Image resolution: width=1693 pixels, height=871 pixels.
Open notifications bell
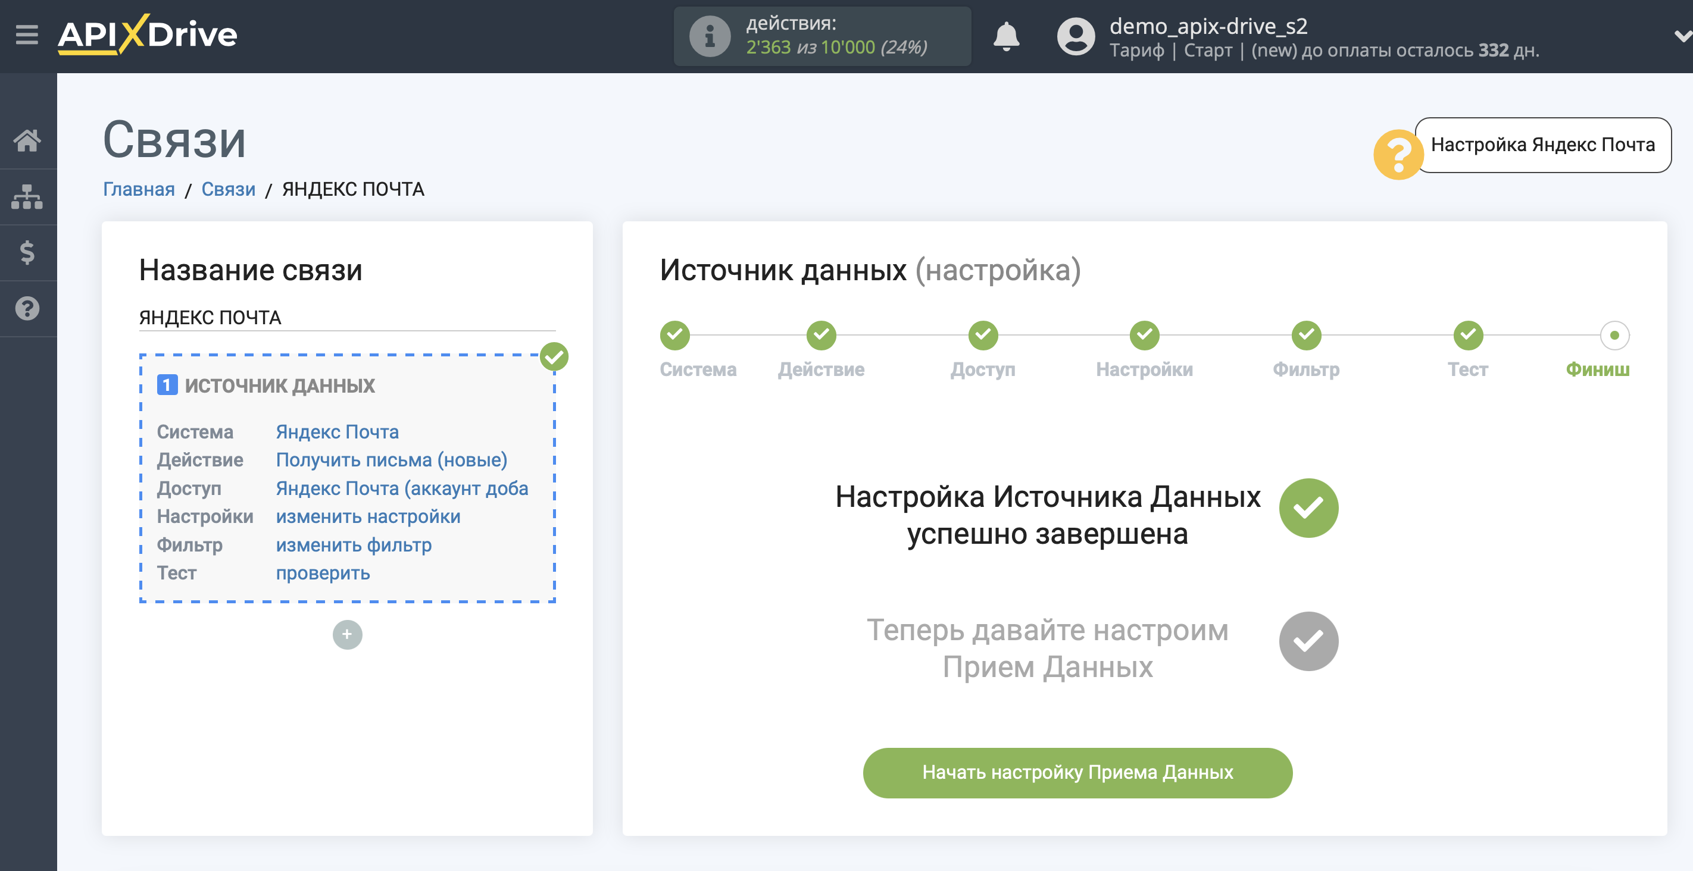tap(1005, 36)
